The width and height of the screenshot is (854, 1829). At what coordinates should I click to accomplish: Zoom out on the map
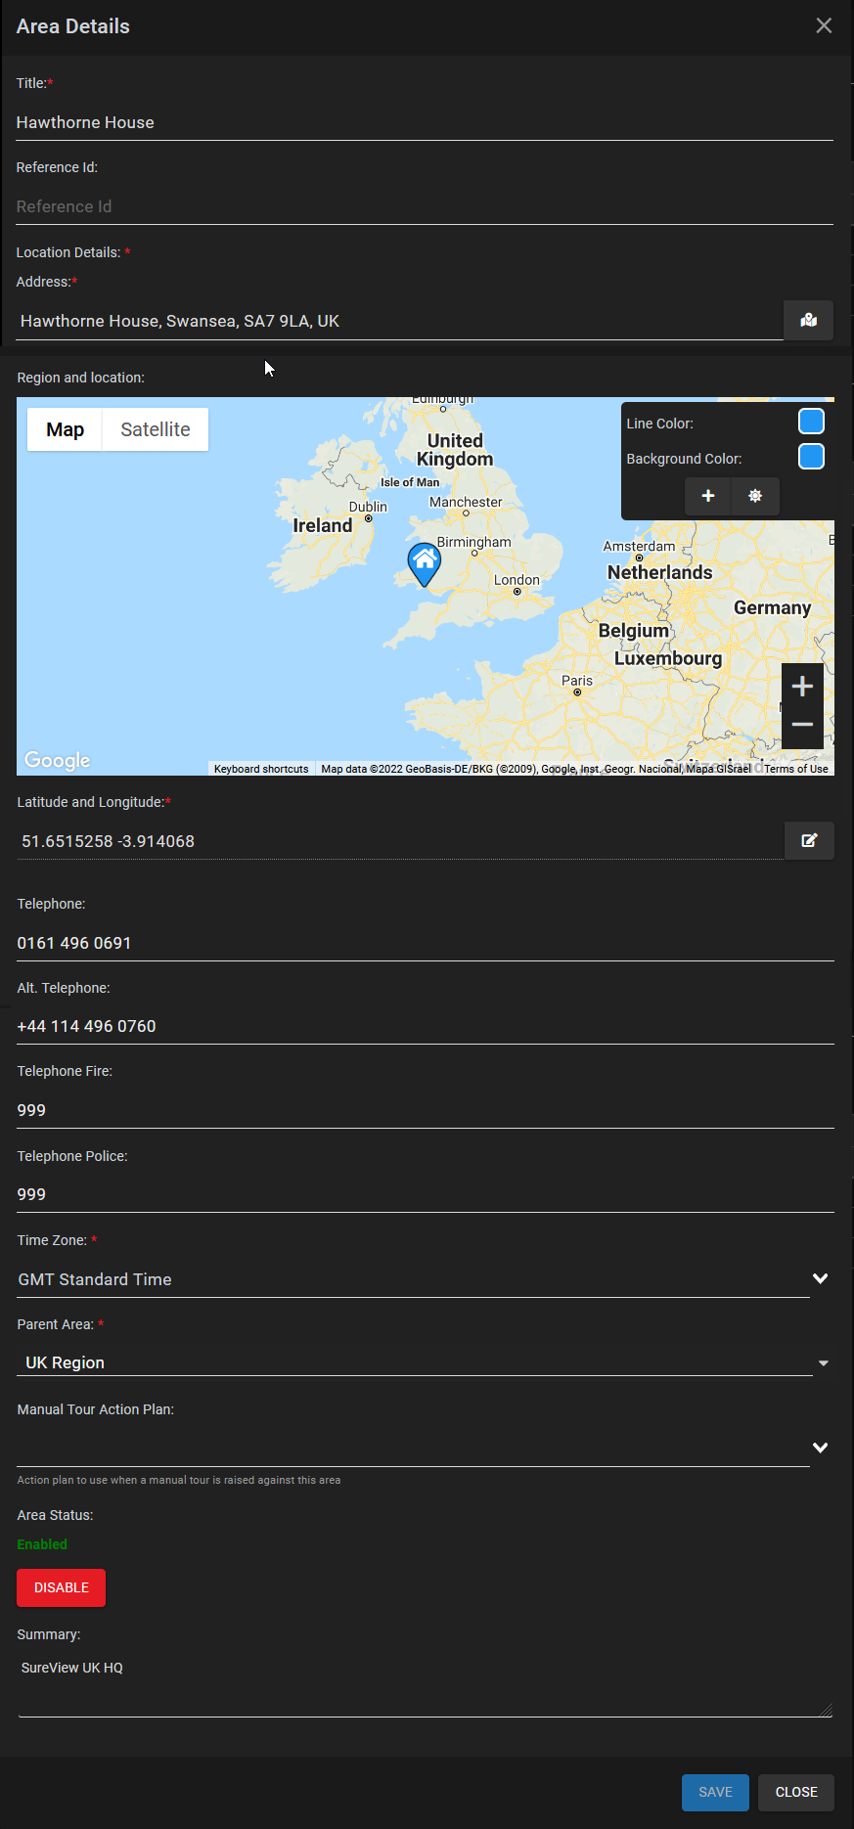pyautogui.click(x=802, y=725)
